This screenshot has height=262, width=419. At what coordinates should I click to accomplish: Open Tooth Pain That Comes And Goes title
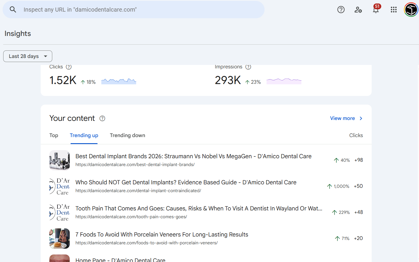click(199, 208)
